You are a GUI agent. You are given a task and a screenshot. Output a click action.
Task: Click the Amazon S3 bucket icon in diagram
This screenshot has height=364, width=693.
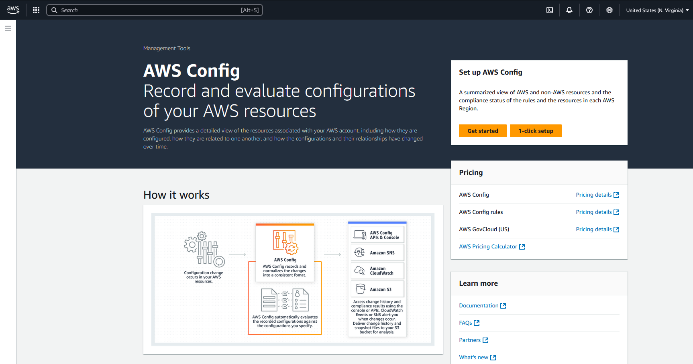point(361,289)
